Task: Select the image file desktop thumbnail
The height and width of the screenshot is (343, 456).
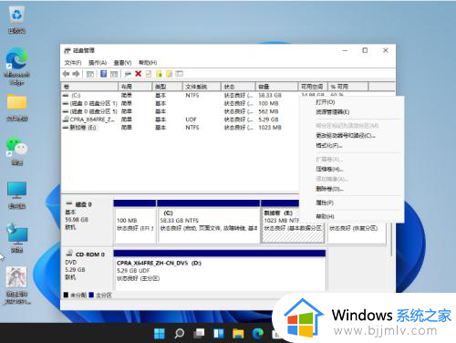Action: pyautogui.click(x=17, y=286)
